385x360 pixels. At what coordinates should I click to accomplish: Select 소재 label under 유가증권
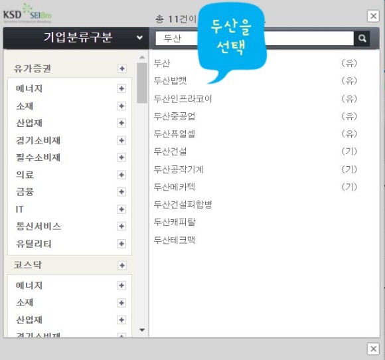[25, 106]
